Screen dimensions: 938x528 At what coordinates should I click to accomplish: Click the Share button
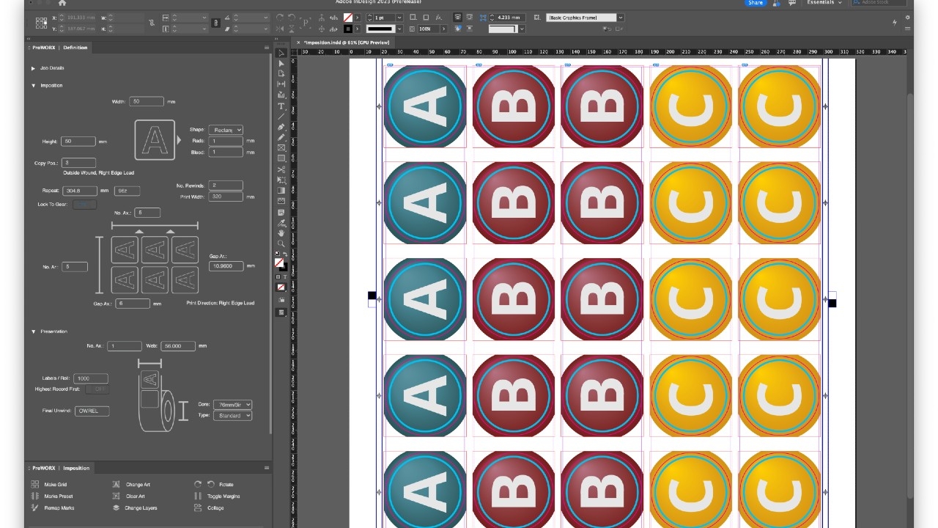click(756, 3)
